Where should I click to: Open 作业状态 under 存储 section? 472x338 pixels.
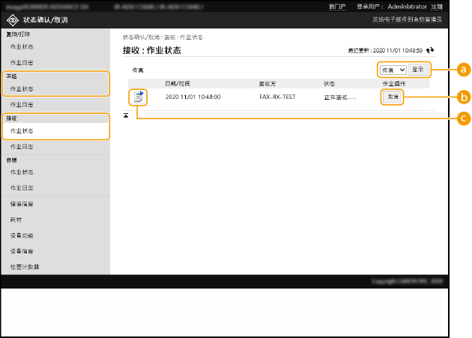click(22, 172)
